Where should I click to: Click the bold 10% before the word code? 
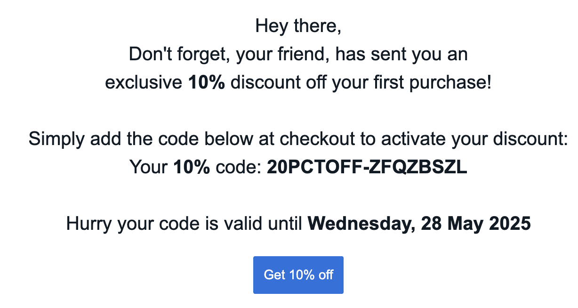192,167
